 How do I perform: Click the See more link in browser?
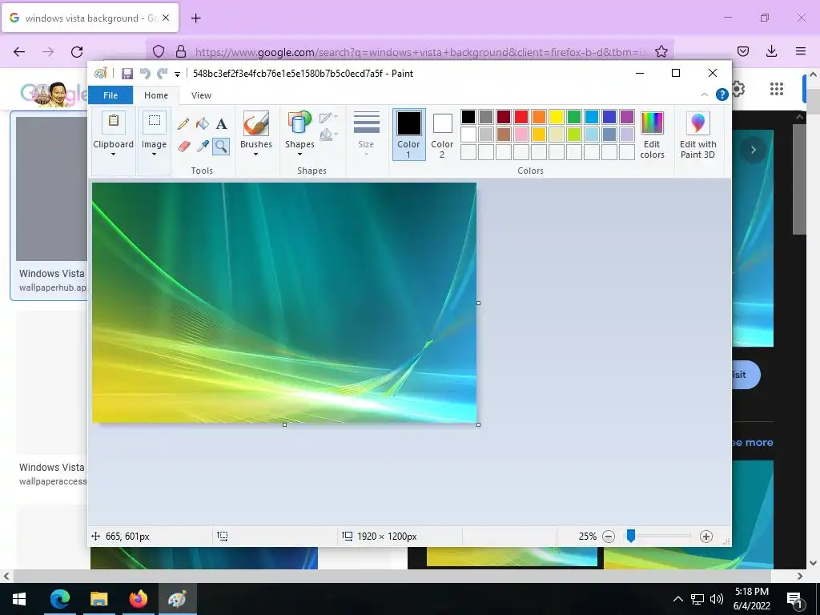coord(753,442)
